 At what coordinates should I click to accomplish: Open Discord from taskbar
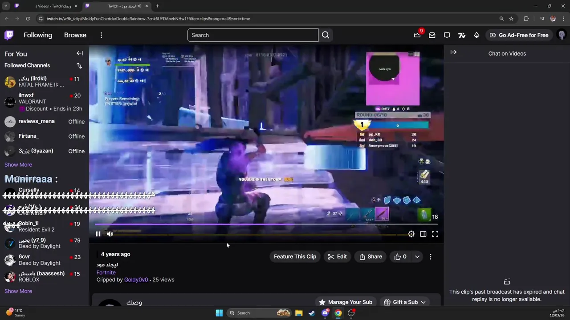(325, 313)
